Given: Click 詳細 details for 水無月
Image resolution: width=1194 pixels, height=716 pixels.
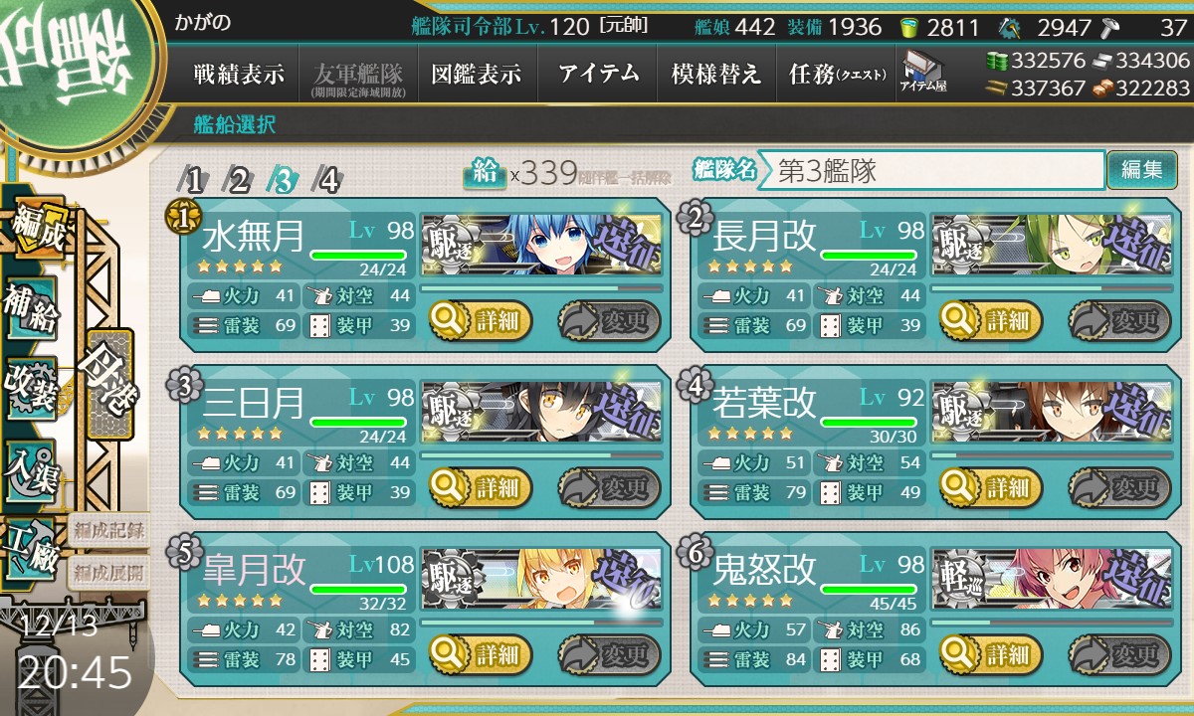Looking at the screenshot, I should point(481,320).
